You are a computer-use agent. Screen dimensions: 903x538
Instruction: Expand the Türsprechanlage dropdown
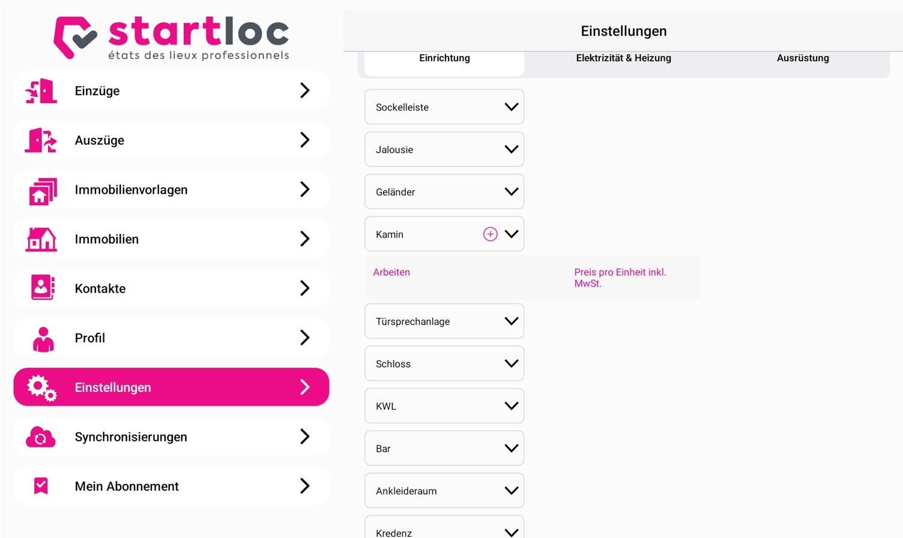(444, 321)
